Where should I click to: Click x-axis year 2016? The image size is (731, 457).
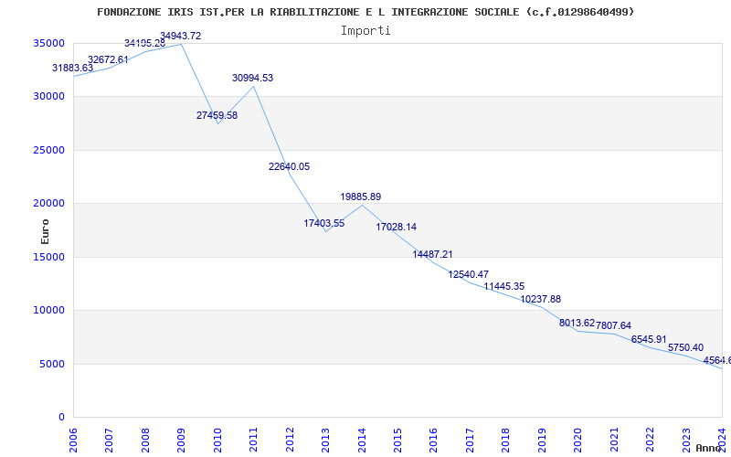(x=433, y=440)
